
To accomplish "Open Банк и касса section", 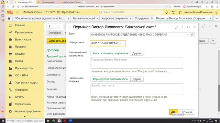I will click(x=23, y=40).
